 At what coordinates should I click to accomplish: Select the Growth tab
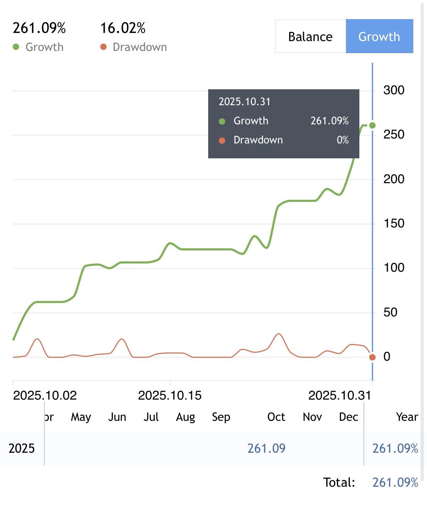(x=379, y=36)
